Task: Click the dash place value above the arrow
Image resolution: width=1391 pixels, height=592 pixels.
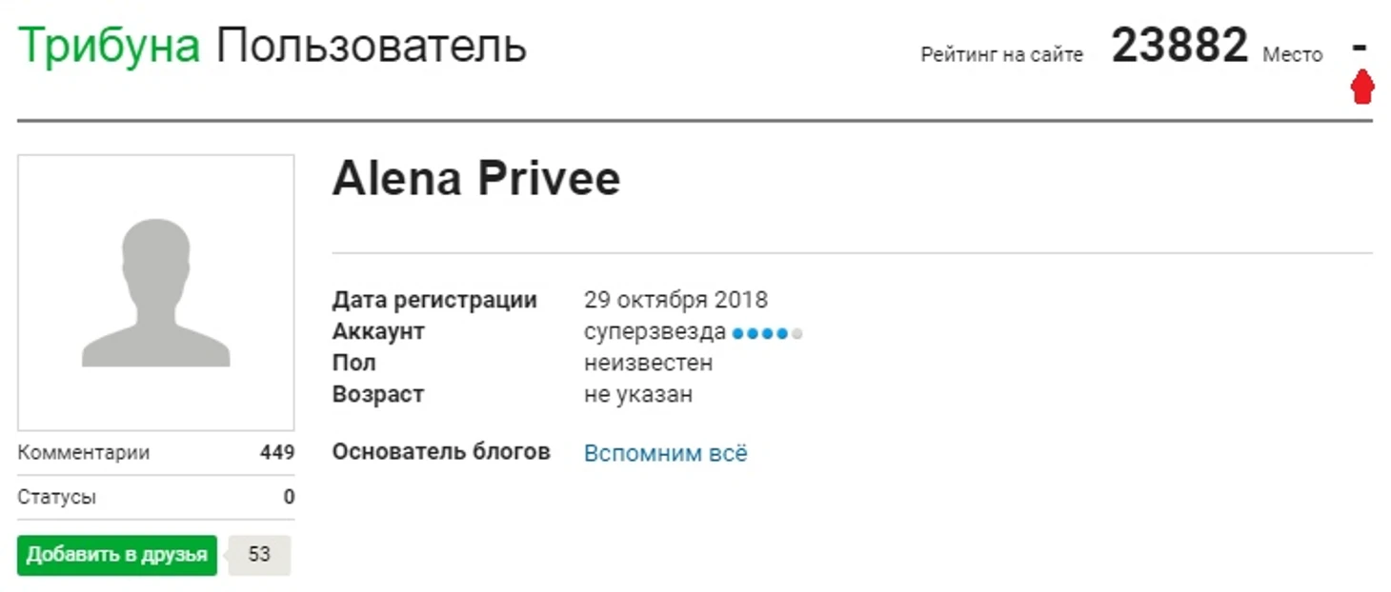Action: [x=1361, y=46]
